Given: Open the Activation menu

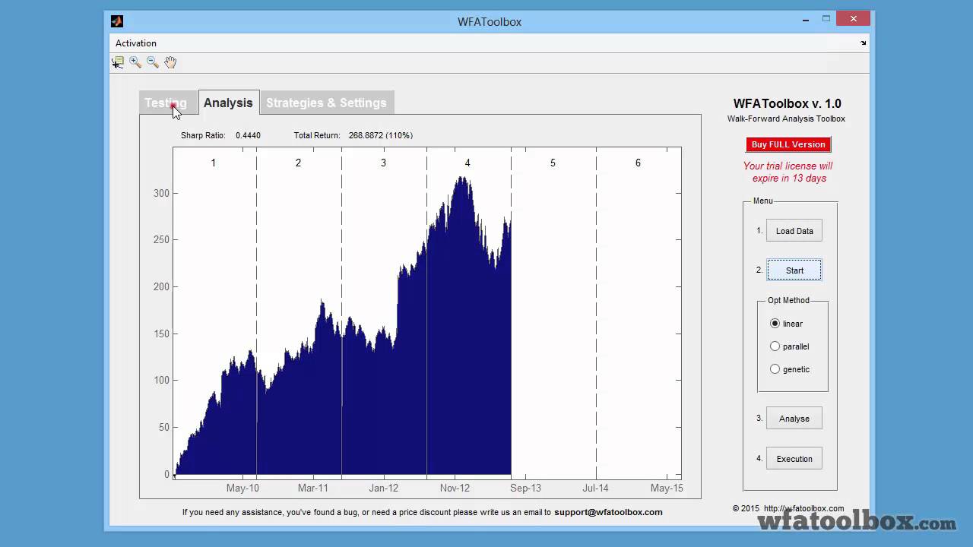Looking at the screenshot, I should [136, 43].
